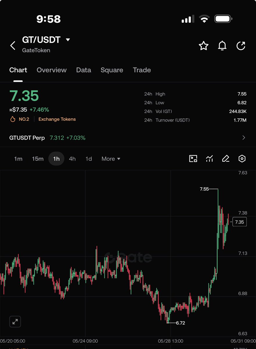This screenshot has height=349, width=256.
Task: Open the Data tab
Action: click(x=83, y=70)
